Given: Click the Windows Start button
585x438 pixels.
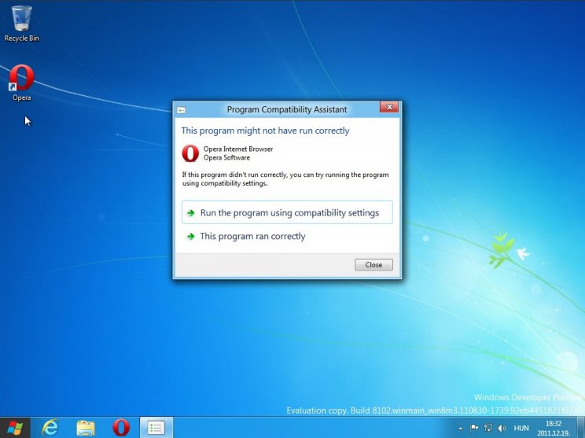Looking at the screenshot, I should pos(15,428).
